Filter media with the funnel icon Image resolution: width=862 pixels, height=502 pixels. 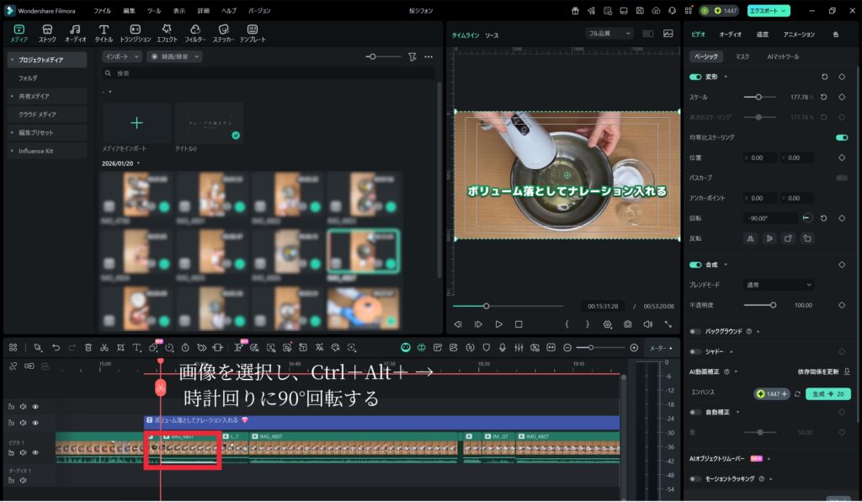(412, 56)
